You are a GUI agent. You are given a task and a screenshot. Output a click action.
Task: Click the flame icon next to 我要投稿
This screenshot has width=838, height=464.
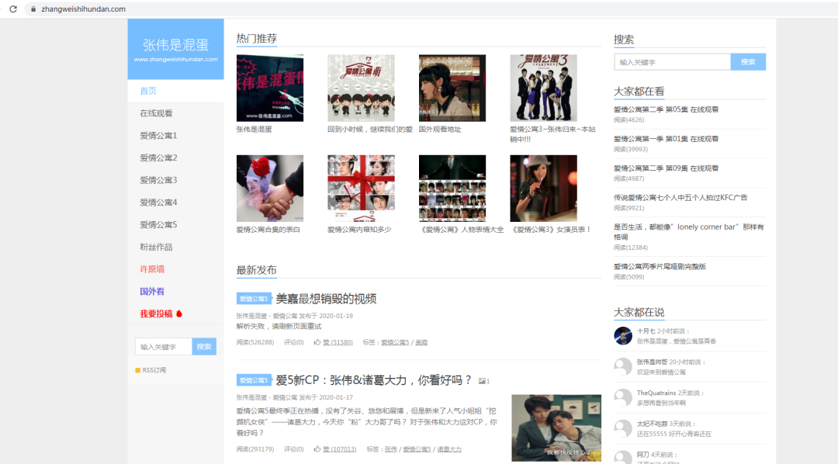[x=179, y=313]
